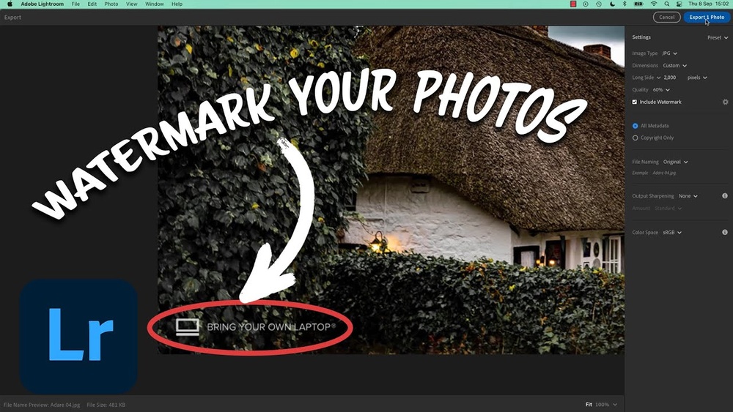This screenshot has width=733, height=412.
Task: Open the File menu
Action: pyautogui.click(x=75, y=4)
